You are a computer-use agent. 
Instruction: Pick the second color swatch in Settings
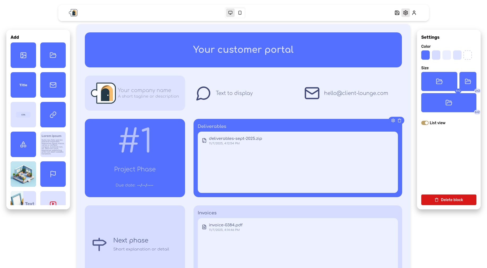[x=436, y=55]
